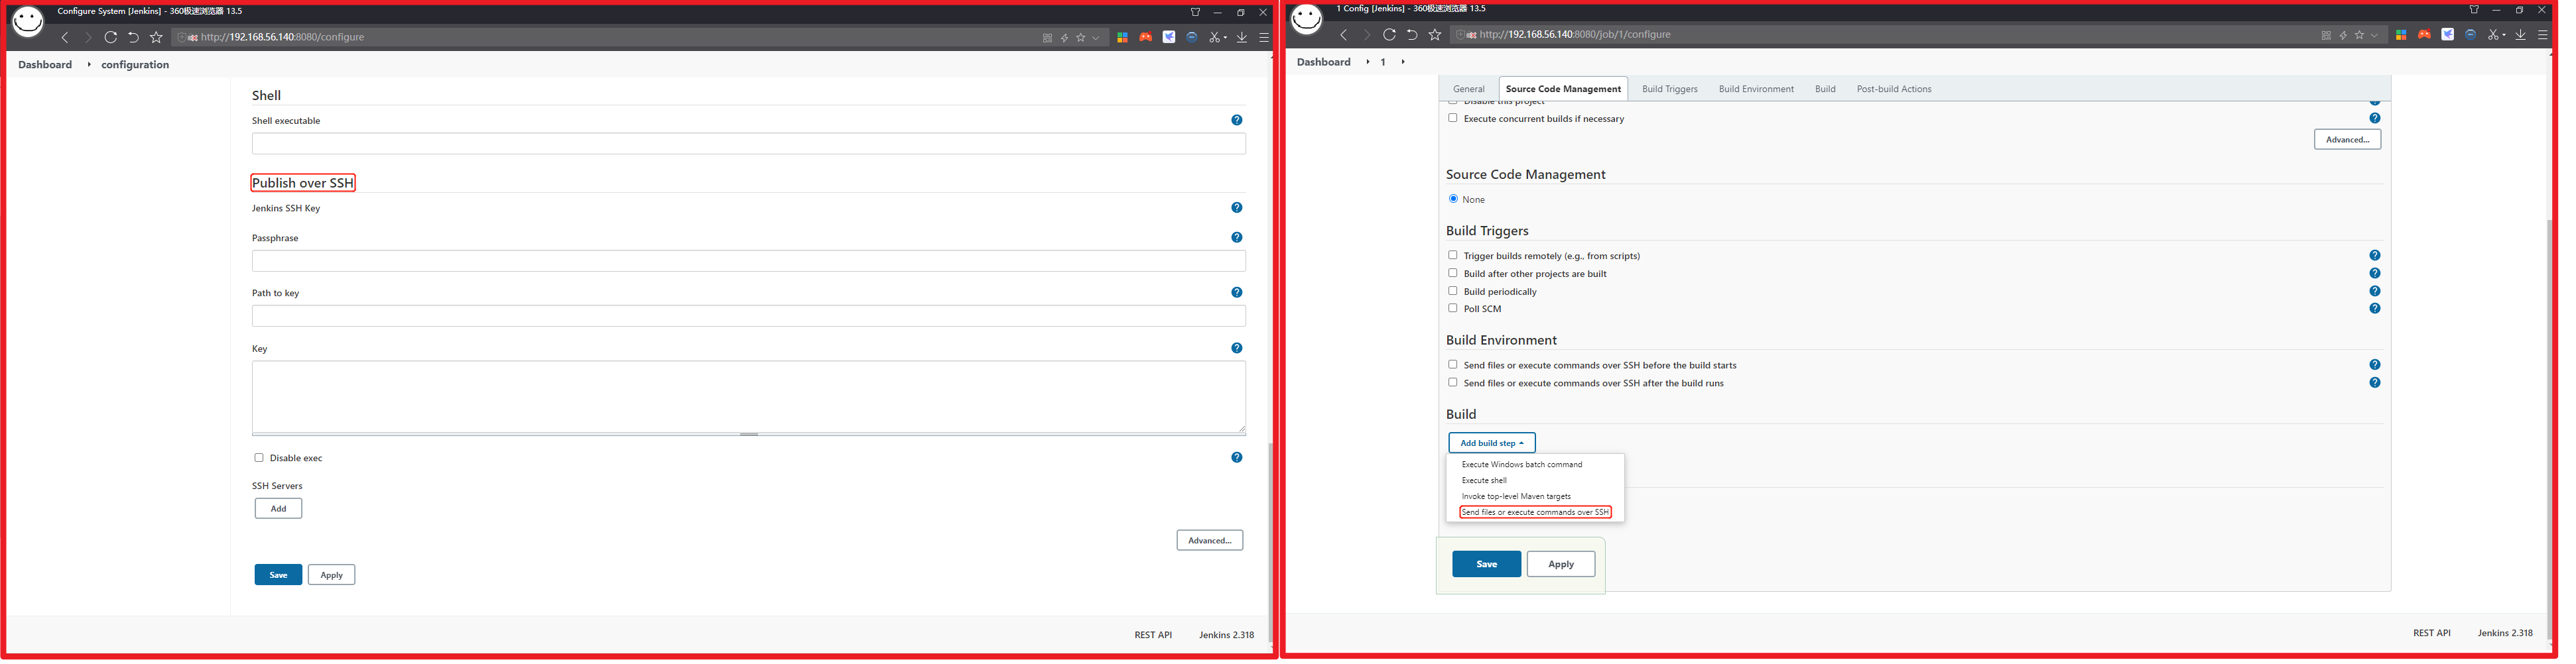Open help for SSH before build starts
The height and width of the screenshot is (664, 2576).
[x=2374, y=364]
